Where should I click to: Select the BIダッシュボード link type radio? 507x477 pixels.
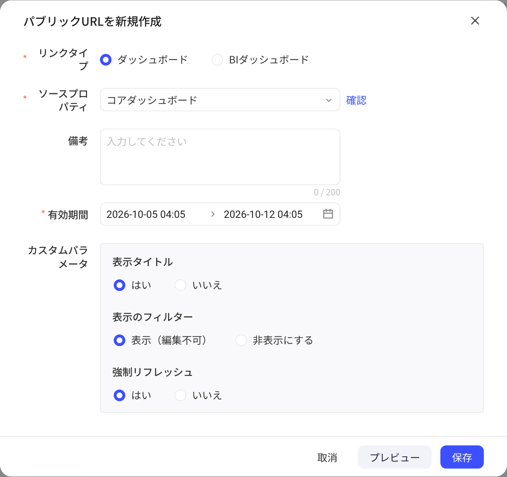point(217,60)
